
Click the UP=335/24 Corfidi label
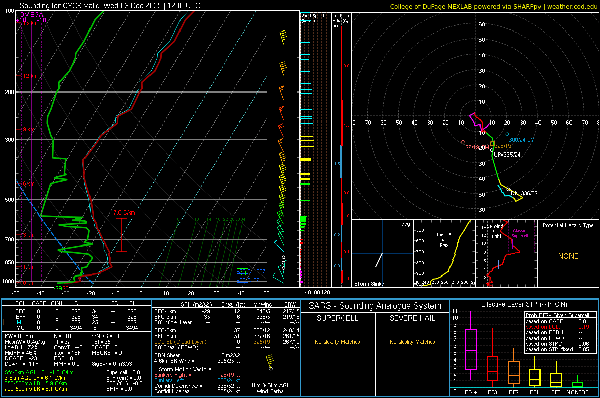(x=507, y=155)
